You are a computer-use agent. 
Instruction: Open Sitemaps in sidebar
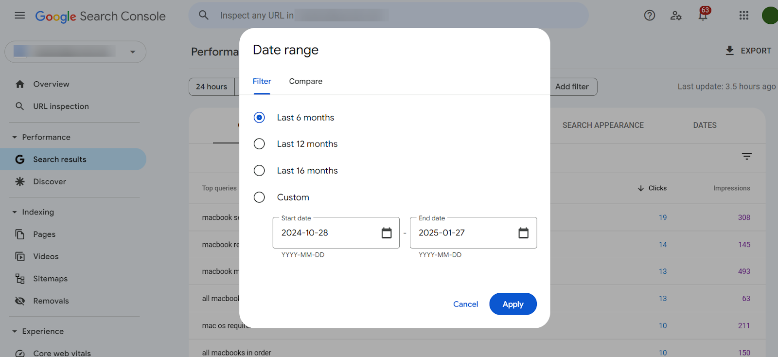[x=50, y=279]
